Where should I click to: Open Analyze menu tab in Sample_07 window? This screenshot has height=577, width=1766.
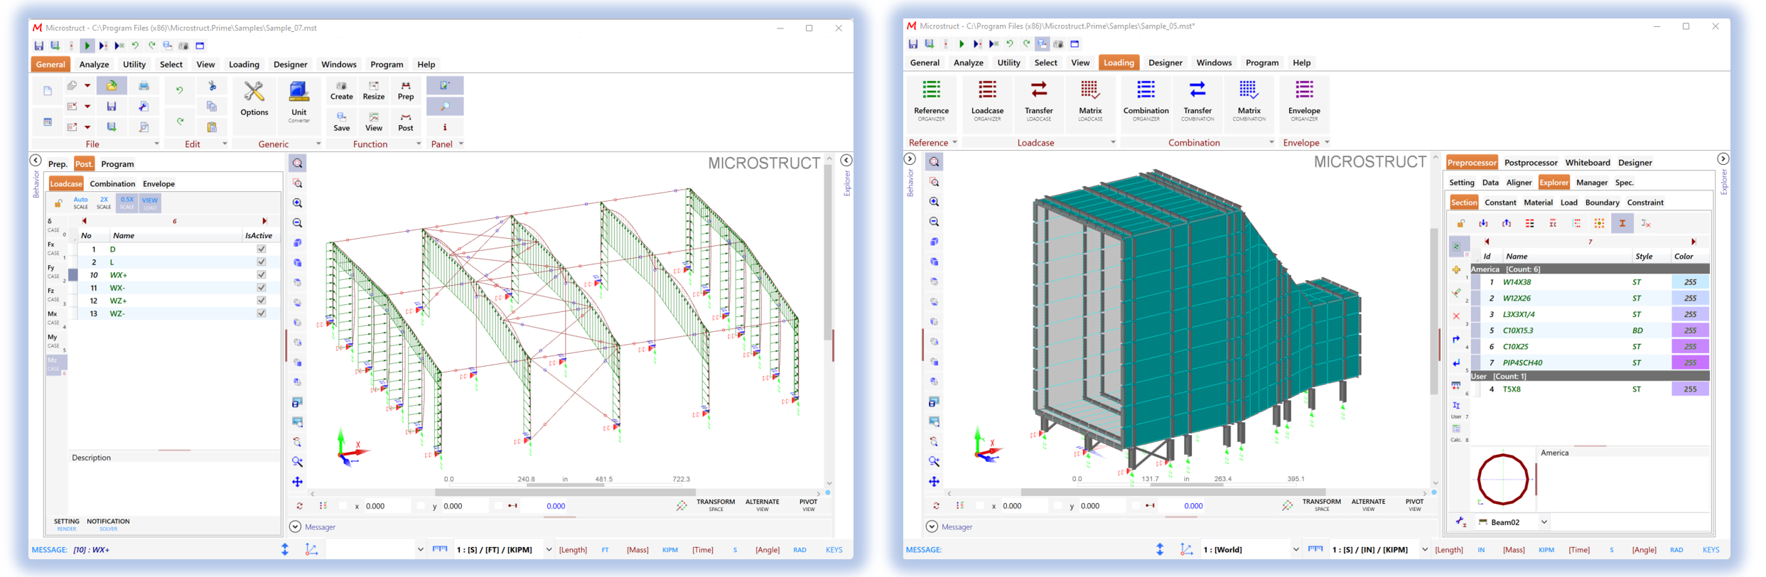[94, 64]
